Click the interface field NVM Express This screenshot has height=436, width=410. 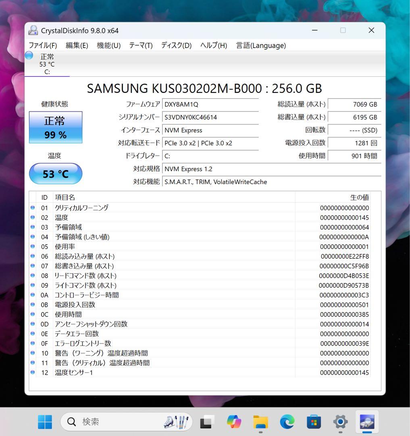tap(210, 130)
